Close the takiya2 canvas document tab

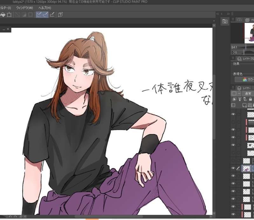pyautogui.click(x=8, y=29)
